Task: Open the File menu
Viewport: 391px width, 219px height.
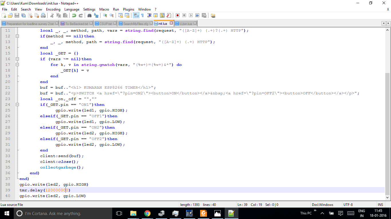Action: click(x=5, y=9)
